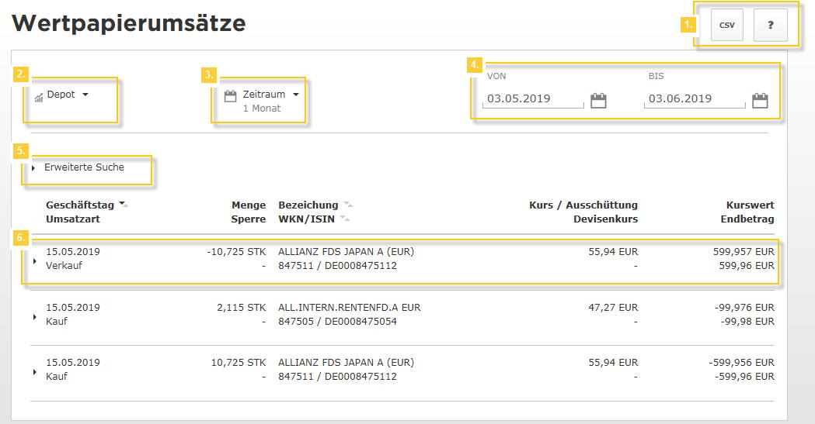Click the Depot chart icon
Viewport: 815px width, 424px height.
click(x=39, y=98)
